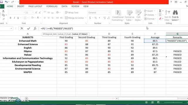This screenshot has height=105, width=188.
Task: Undo the last action
Action: 6,2
